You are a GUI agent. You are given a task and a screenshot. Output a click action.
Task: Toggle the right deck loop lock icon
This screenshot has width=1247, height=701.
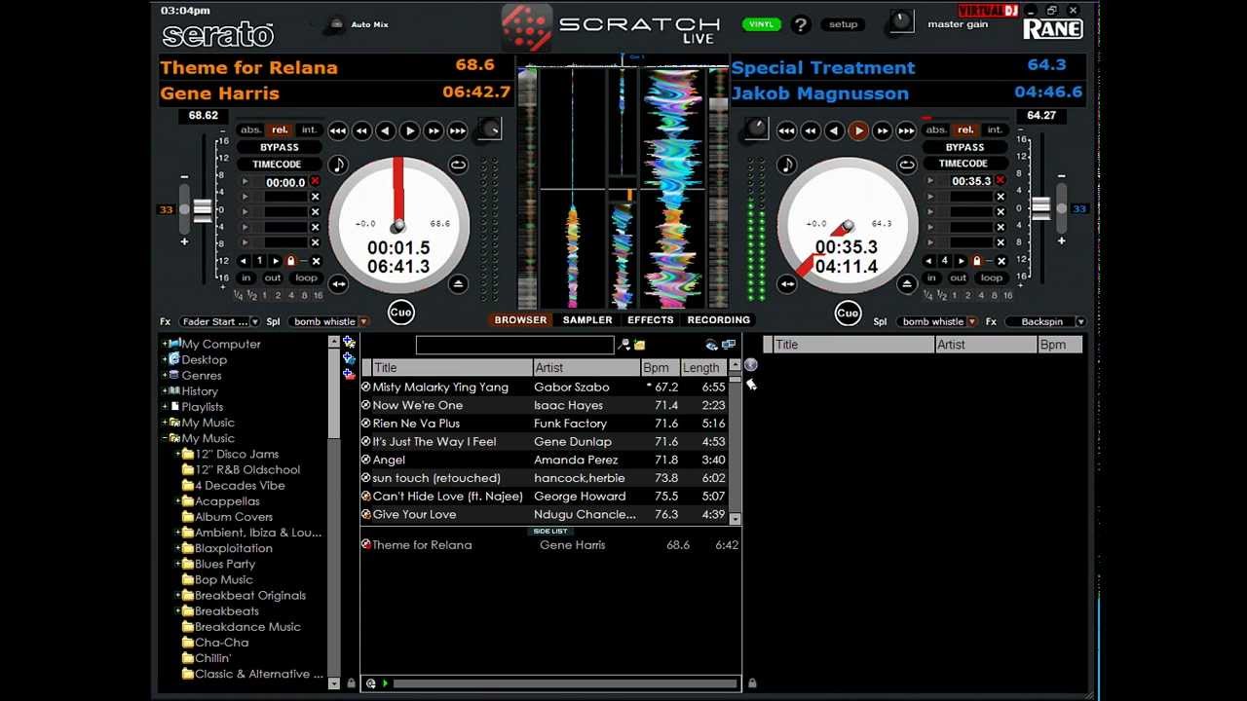coord(977,261)
